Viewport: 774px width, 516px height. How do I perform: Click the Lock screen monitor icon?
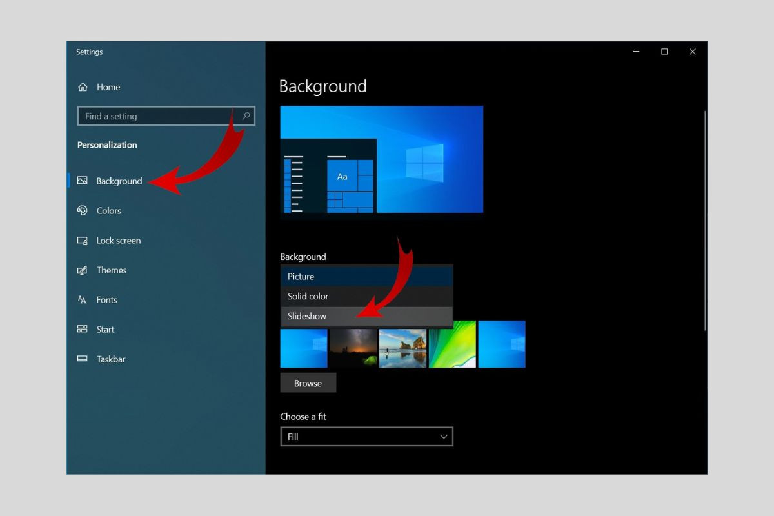pyautogui.click(x=83, y=241)
